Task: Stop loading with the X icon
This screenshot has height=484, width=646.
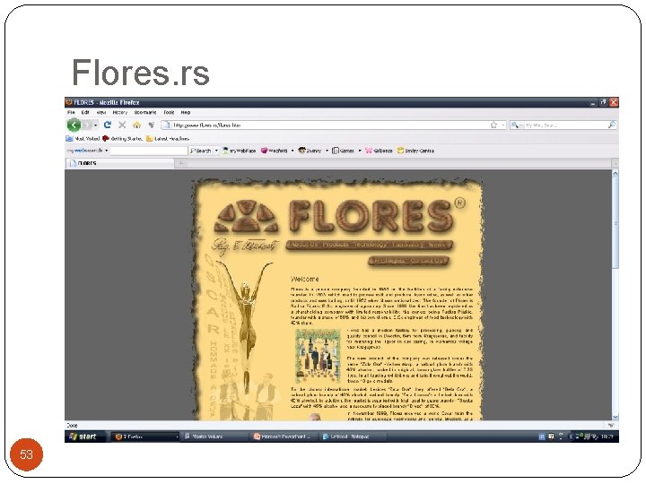Action: pyautogui.click(x=122, y=125)
